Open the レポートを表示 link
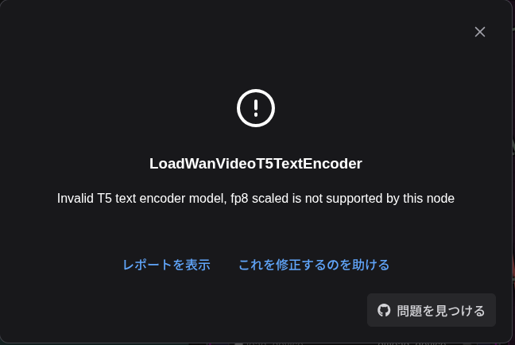This screenshot has width=515, height=345. pyautogui.click(x=167, y=265)
